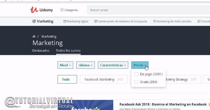Open Facebook Ads 2018 course title
The height and width of the screenshot is (110, 210).
pos(163,104)
